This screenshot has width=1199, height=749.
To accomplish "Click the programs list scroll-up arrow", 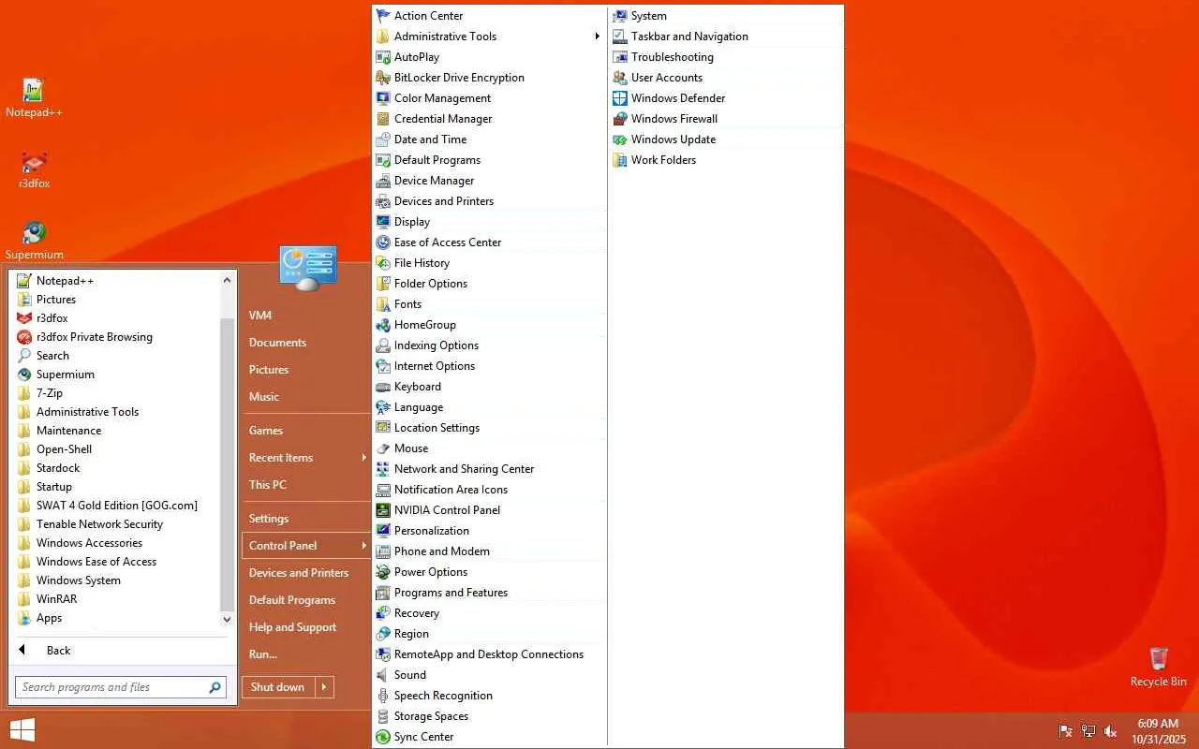I will (x=227, y=280).
